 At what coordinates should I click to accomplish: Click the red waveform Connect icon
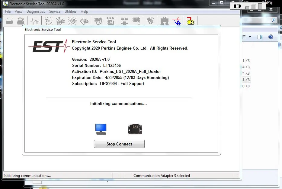tap(177, 21)
